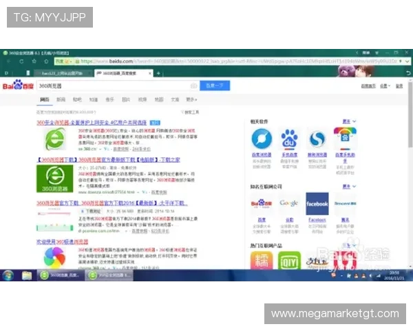This screenshot has height=331, width=413.
Task: Select the 地图 search tab
Action: pos(159,99)
